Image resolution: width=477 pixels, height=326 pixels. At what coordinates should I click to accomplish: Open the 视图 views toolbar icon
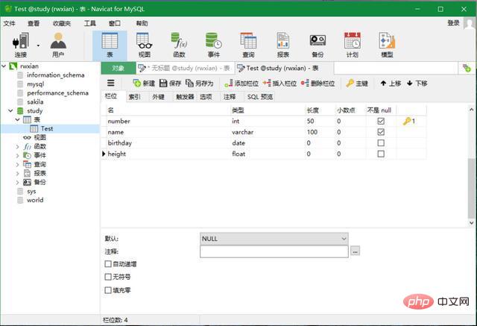(x=144, y=45)
